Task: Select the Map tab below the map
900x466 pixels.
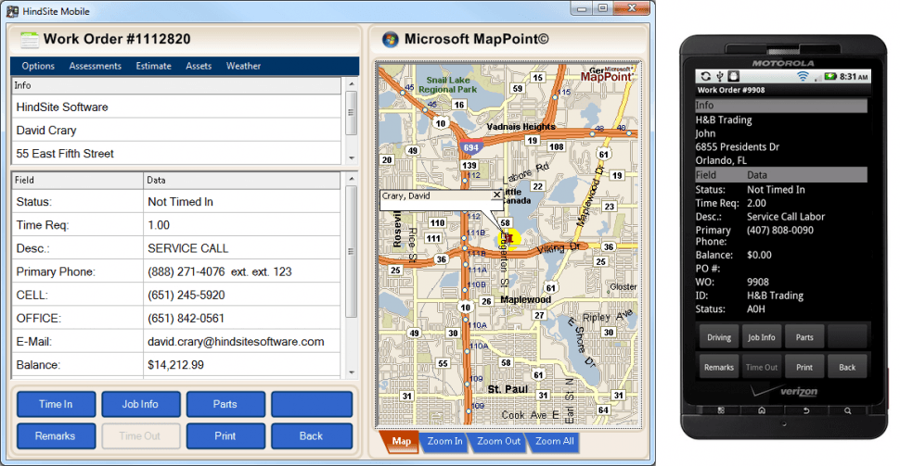Action: [401, 441]
